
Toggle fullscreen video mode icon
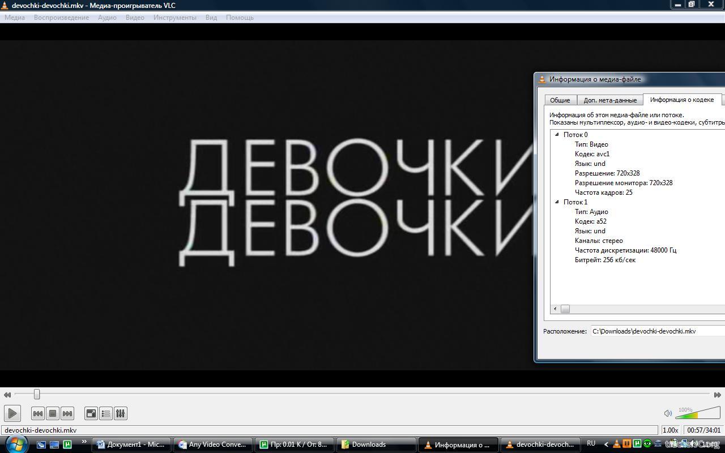click(x=91, y=413)
